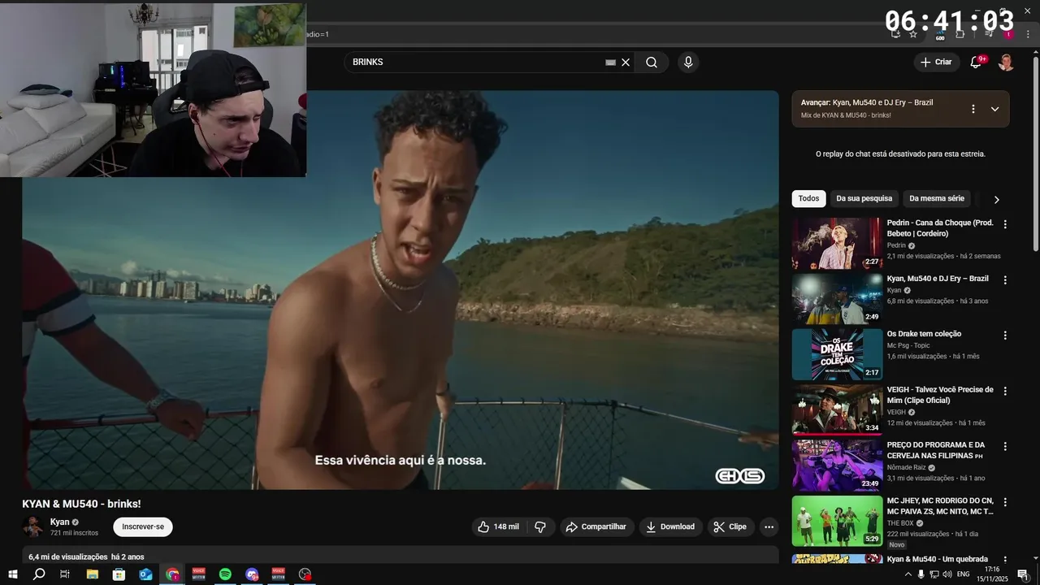Open options for PREÇO DO PROGRAMA video
1040x585 pixels.
click(x=1005, y=447)
